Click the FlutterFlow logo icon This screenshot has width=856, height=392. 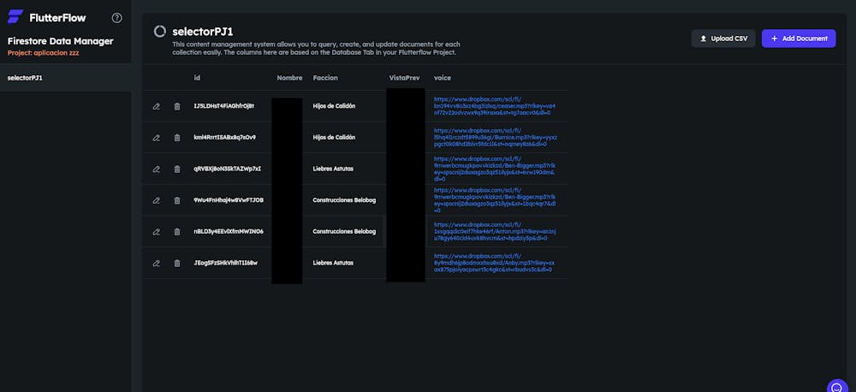point(15,18)
